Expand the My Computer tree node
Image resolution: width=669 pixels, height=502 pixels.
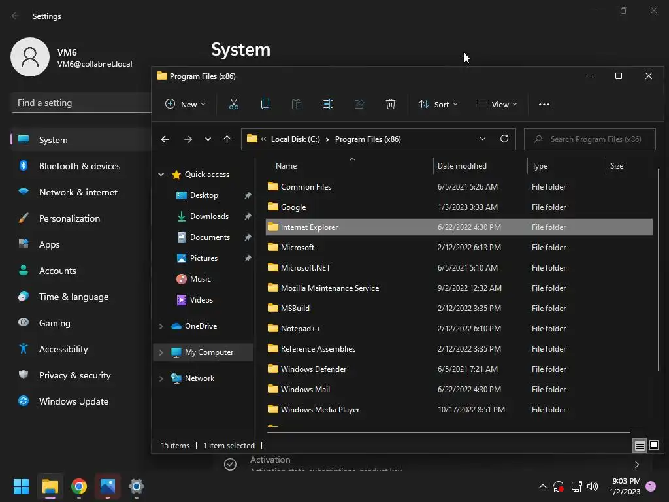point(161,352)
